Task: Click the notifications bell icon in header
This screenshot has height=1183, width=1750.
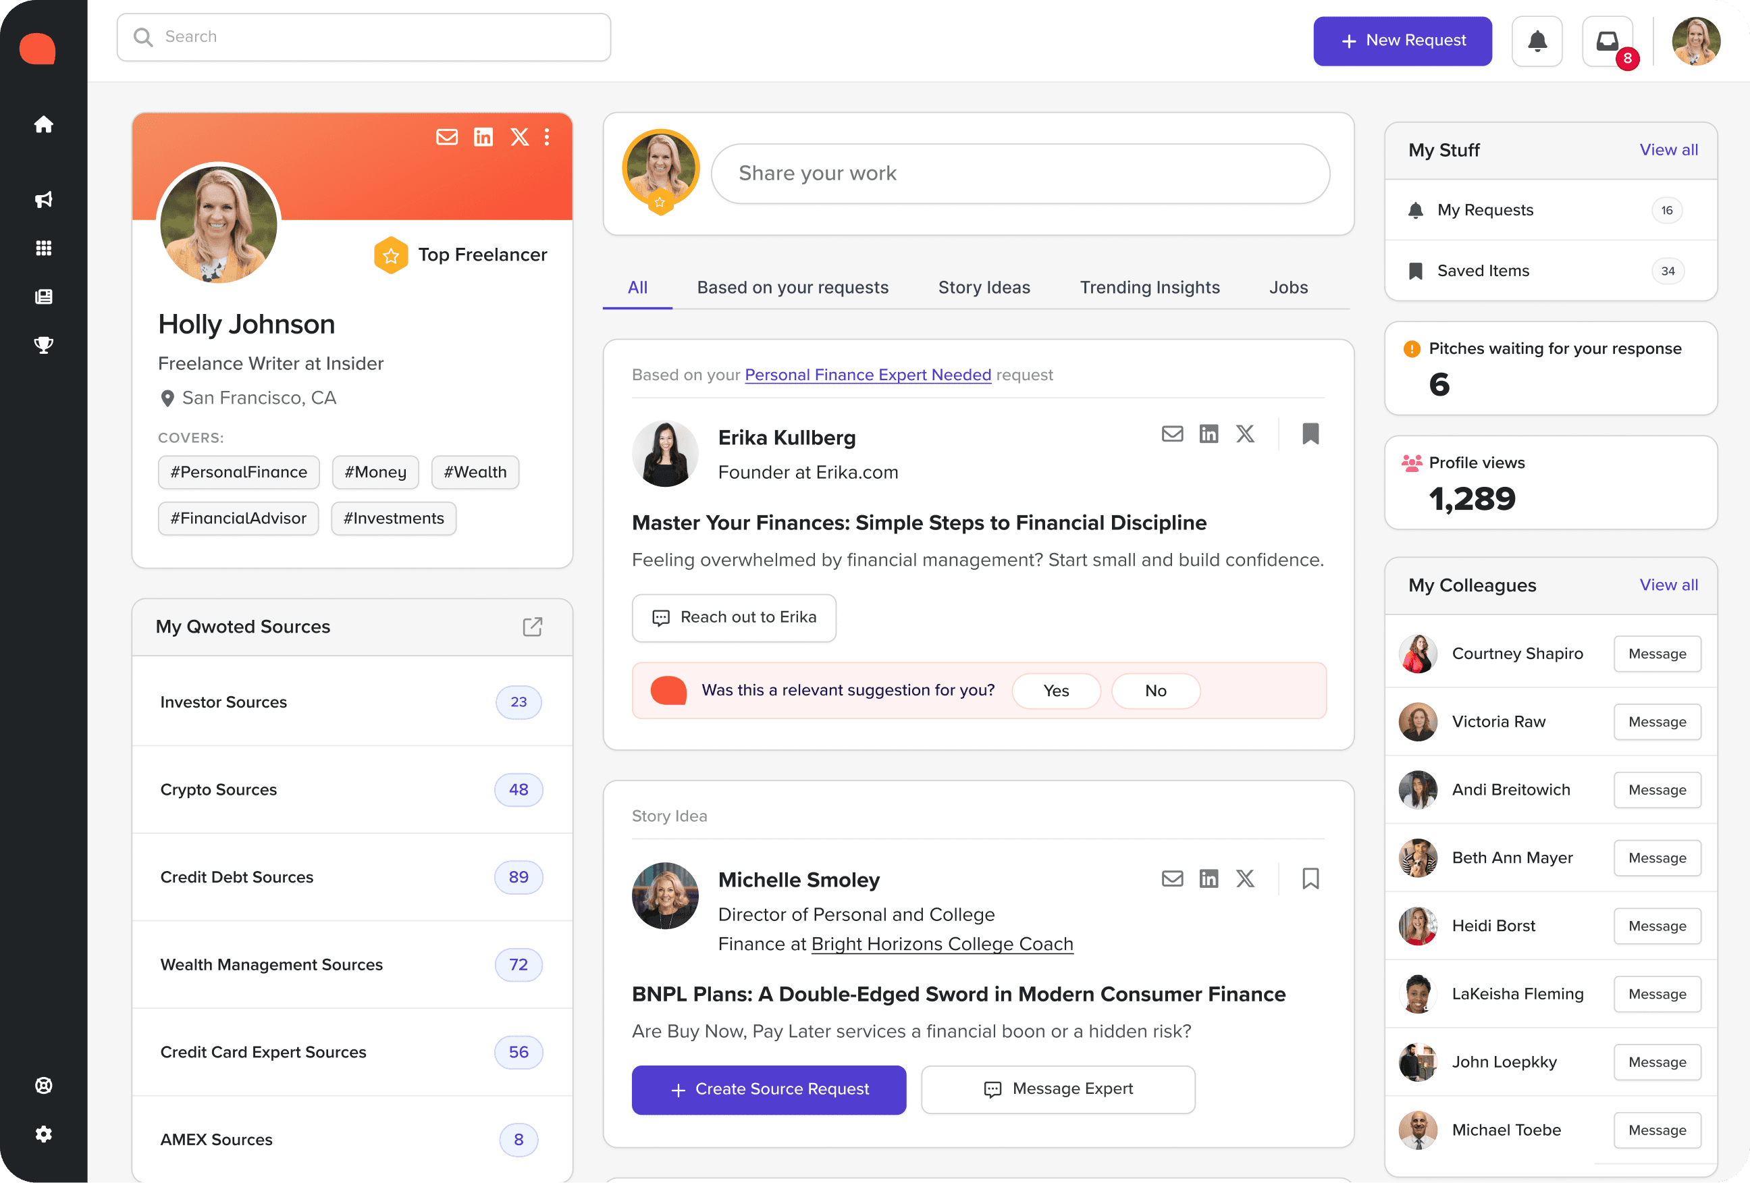Action: (x=1536, y=41)
